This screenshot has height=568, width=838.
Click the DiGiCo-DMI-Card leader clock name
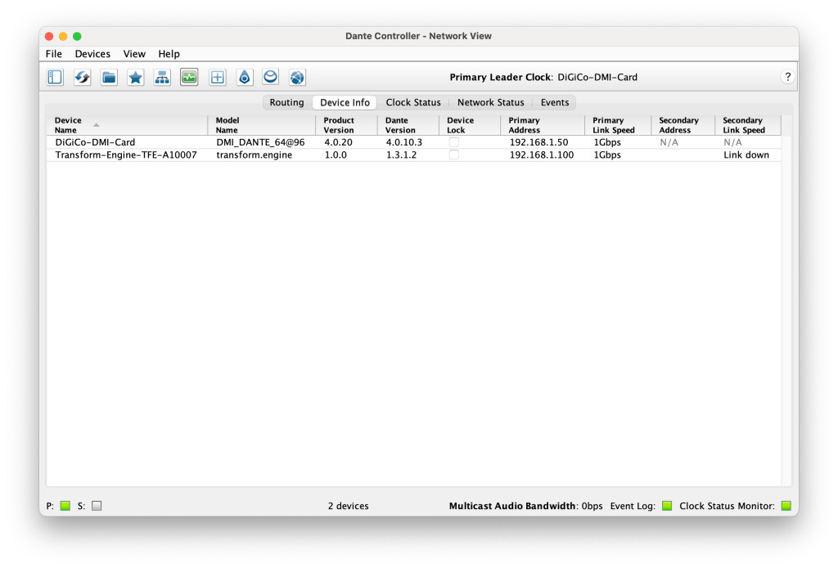click(x=597, y=77)
